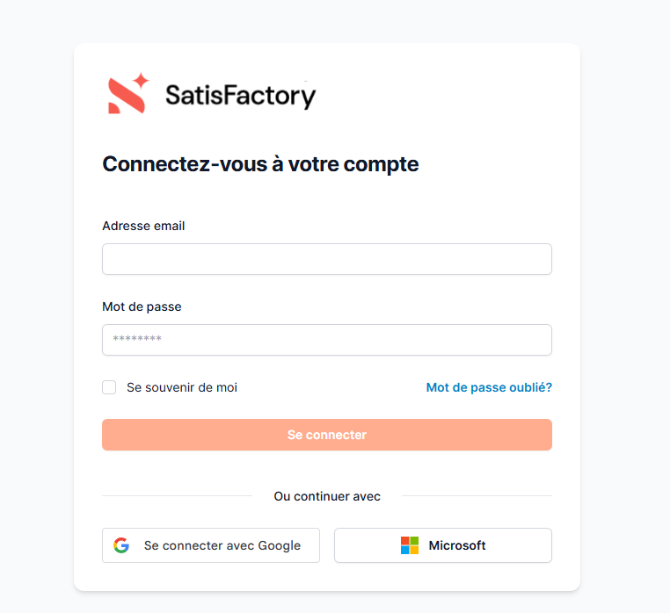
Task: Click the Microsoft four-square logo icon
Action: (x=410, y=545)
